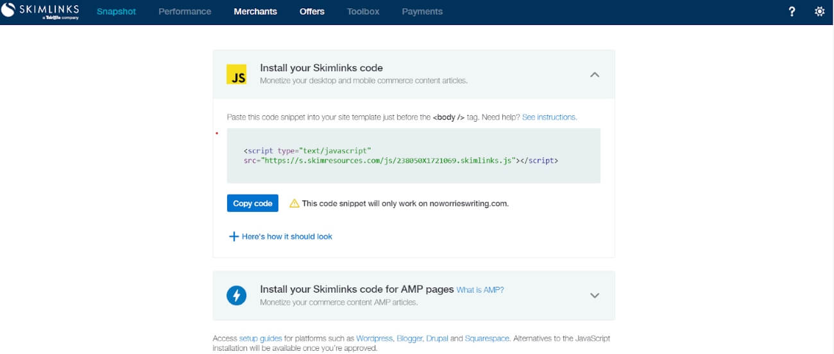Viewport: 834px width, 354px height.
Task: Collapse the Install your Skimlinks code section
Action: point(595,74)
